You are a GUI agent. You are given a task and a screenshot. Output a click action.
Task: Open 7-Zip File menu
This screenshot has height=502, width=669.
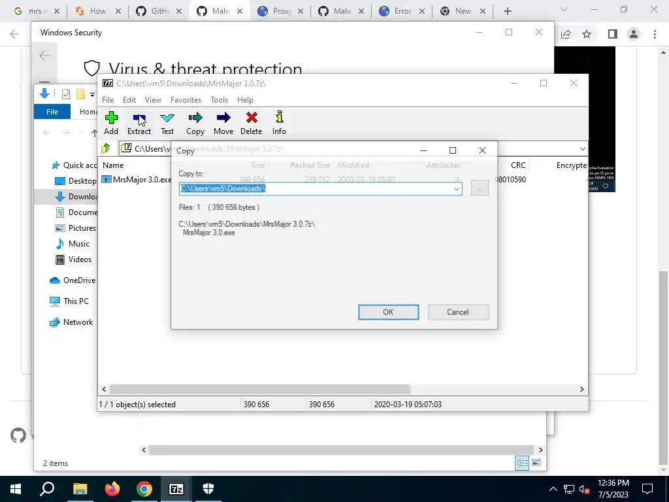click(108, 100)
